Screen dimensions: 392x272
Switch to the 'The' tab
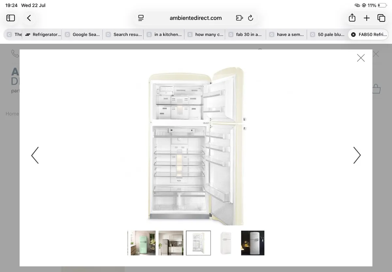(14, 35)
